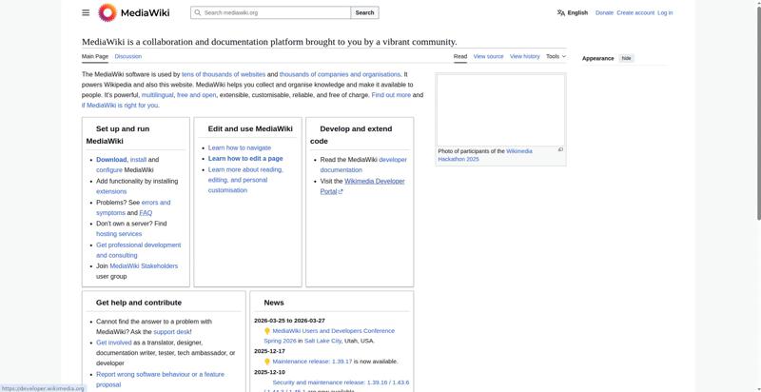Viewport: 761px width, 392px height.
Task: Click the lightbulb icon beside Users and Developers Conference
Action: pos(267,331)
